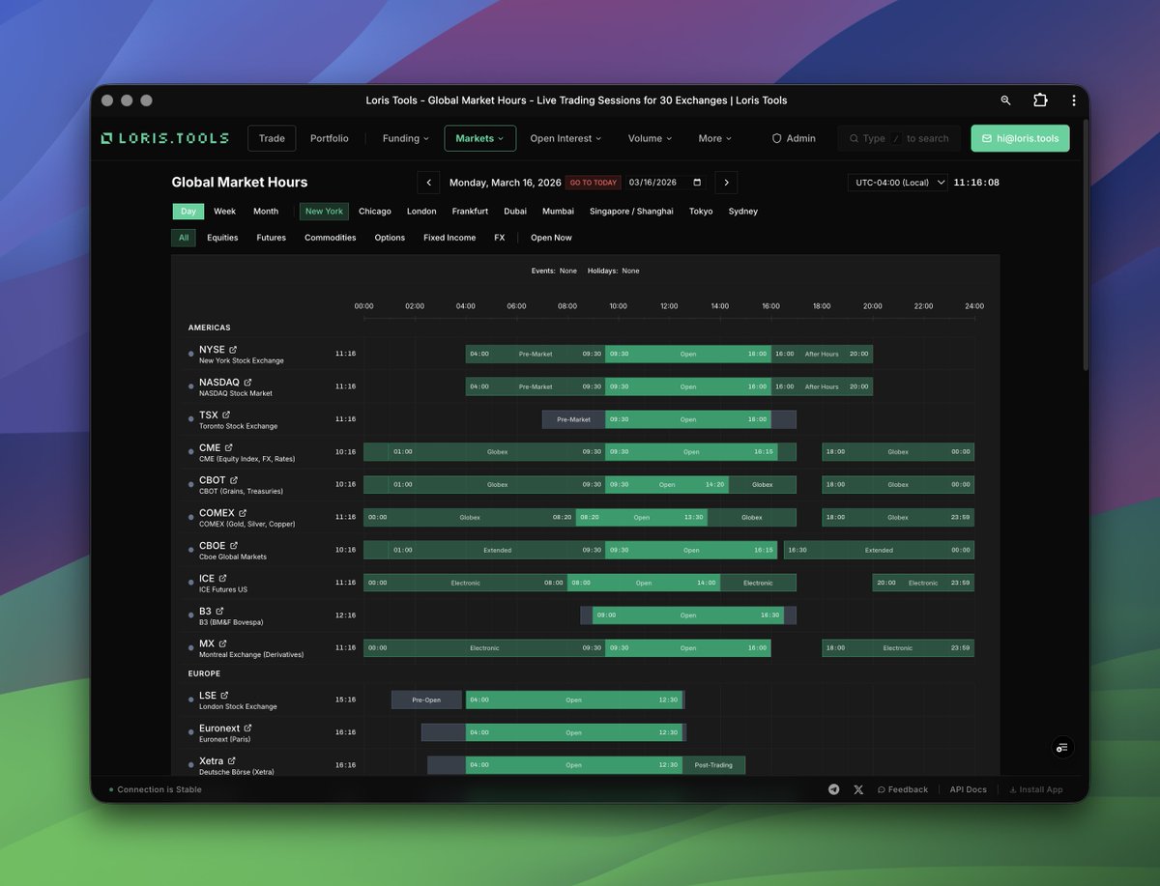The width and height of the screenshot is (1160, 886).
Task: Click the page vertical scrollbar
Action: coord(1086,246)
